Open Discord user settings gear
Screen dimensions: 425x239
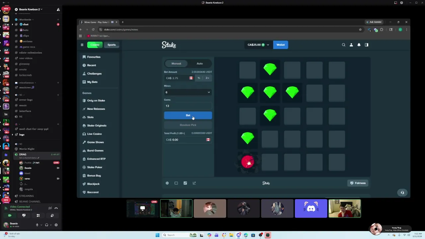pos(56,225)
